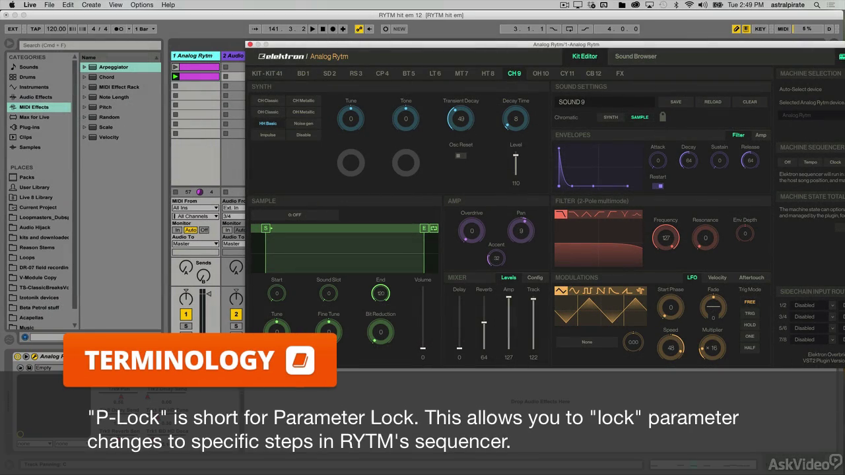845x475 pixels.
Task: Click SAVE in Sound Settings
Action: (x=675, y=102)
